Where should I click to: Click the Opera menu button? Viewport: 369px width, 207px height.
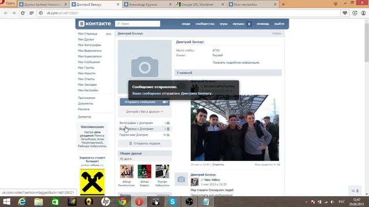(8, 3)
